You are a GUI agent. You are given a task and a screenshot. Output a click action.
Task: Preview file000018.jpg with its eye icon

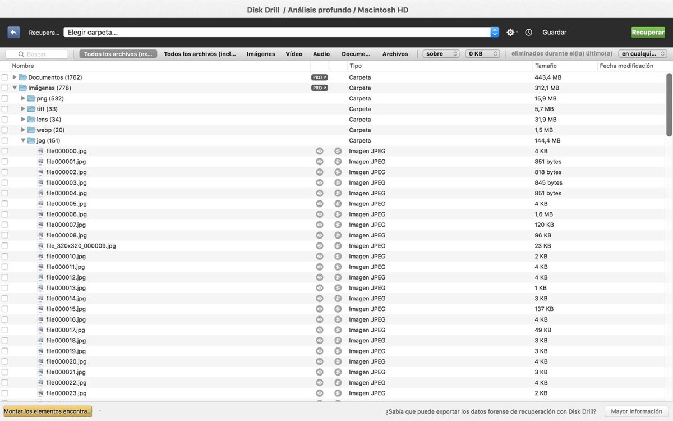(x=320, y=341)
